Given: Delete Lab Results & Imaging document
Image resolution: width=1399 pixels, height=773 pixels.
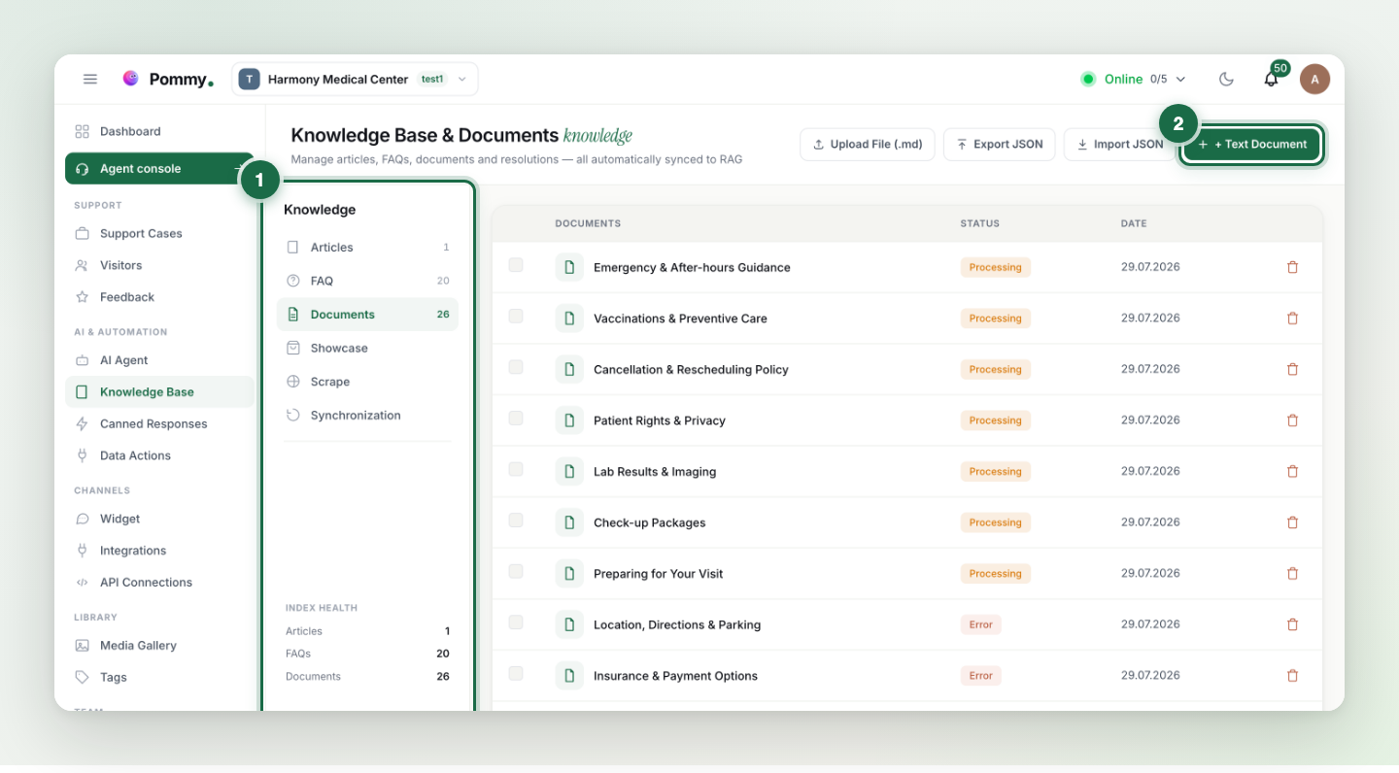Looking at the screenshot, I should [x=1292, y=471].
